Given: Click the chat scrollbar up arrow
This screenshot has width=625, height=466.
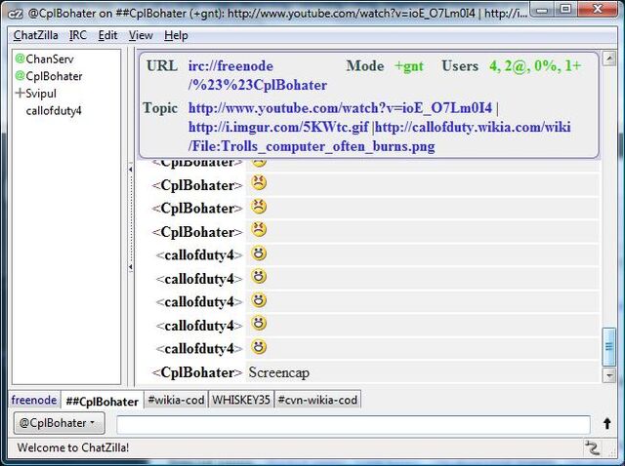Looking at the screenshot, I should [x=609, y=58].
